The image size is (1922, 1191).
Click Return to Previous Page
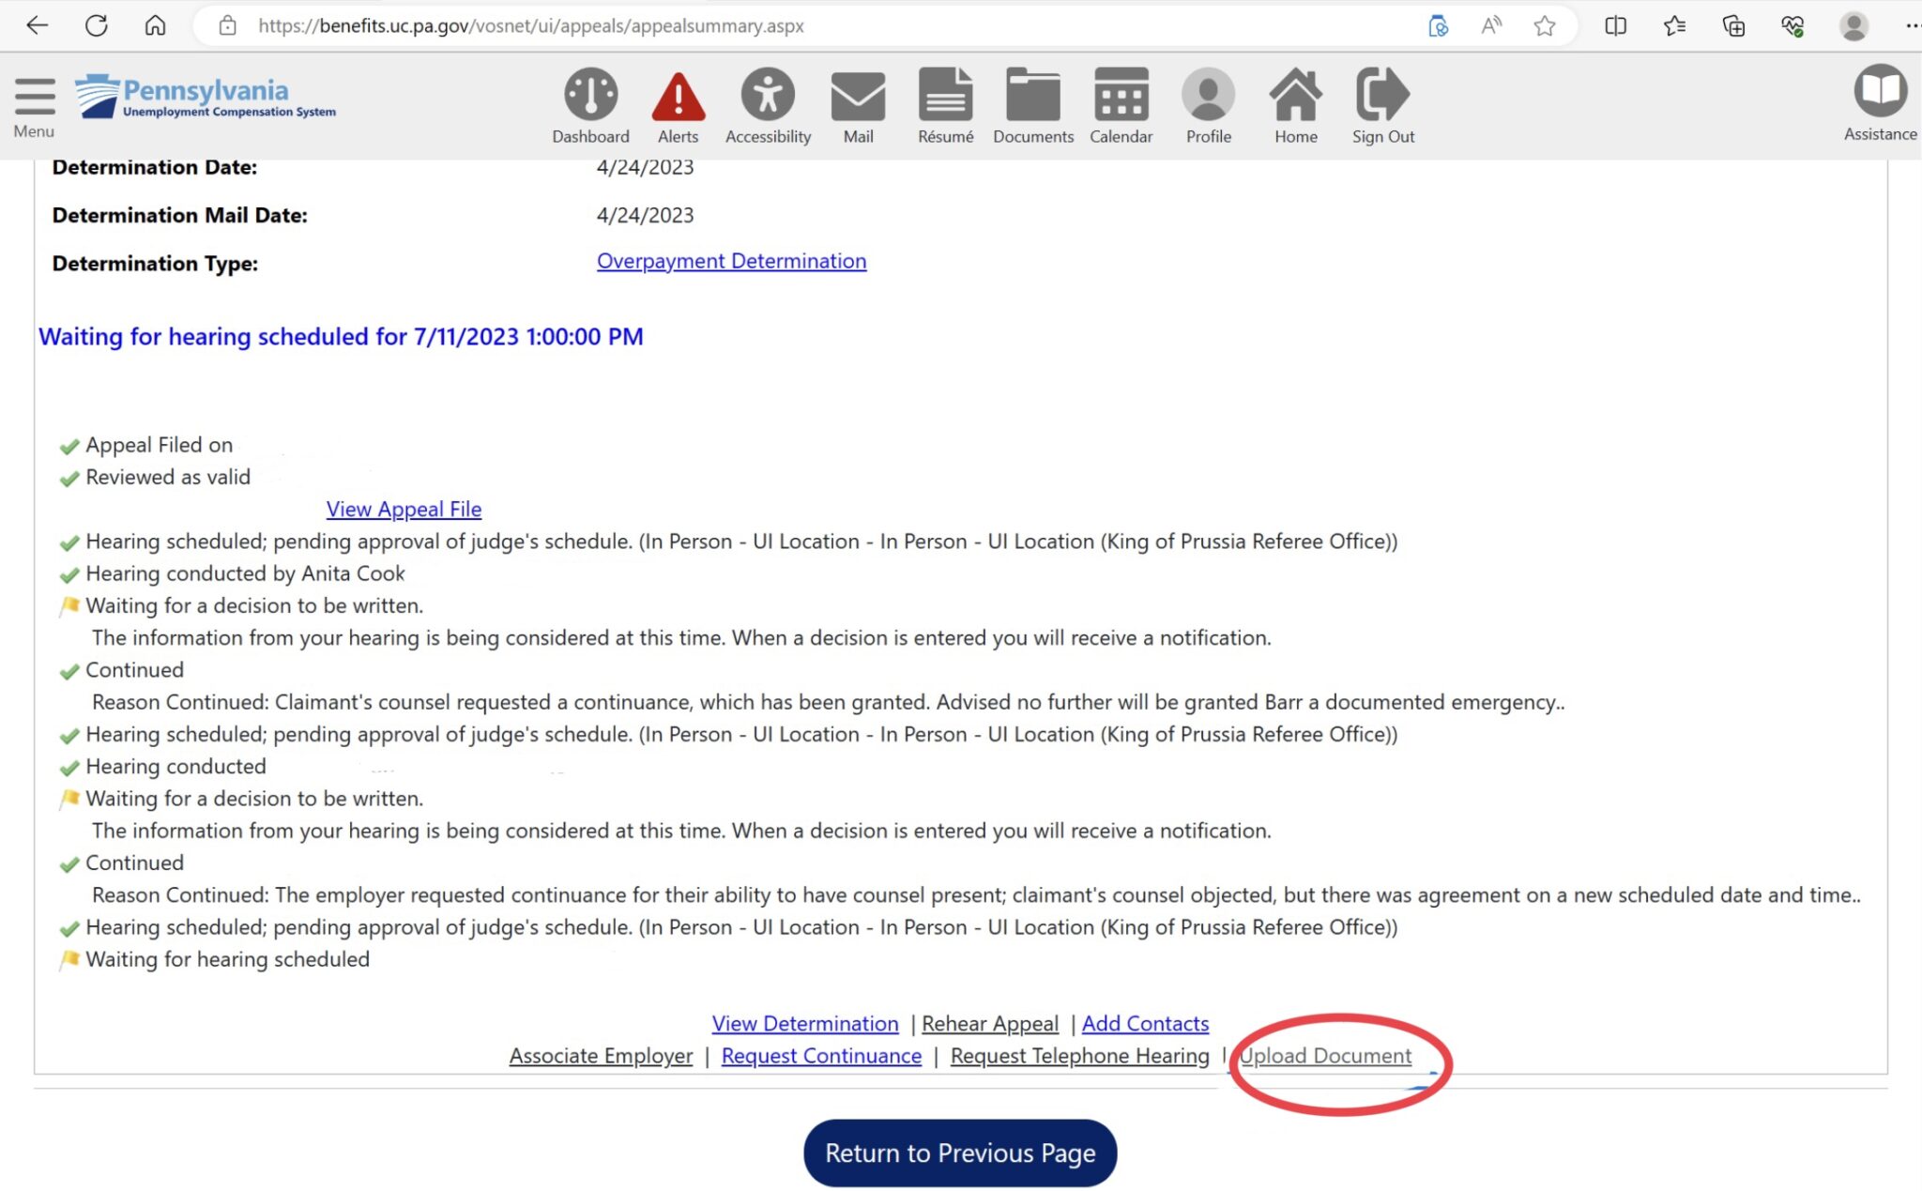[959, 1153]
